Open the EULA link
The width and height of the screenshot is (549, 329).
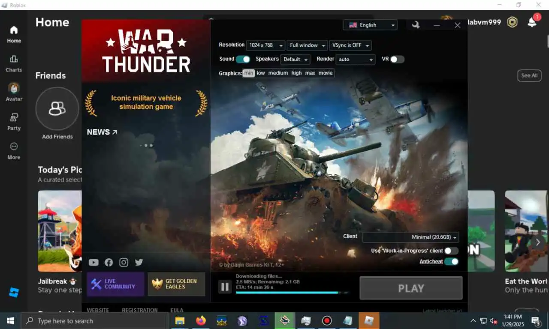177,310
